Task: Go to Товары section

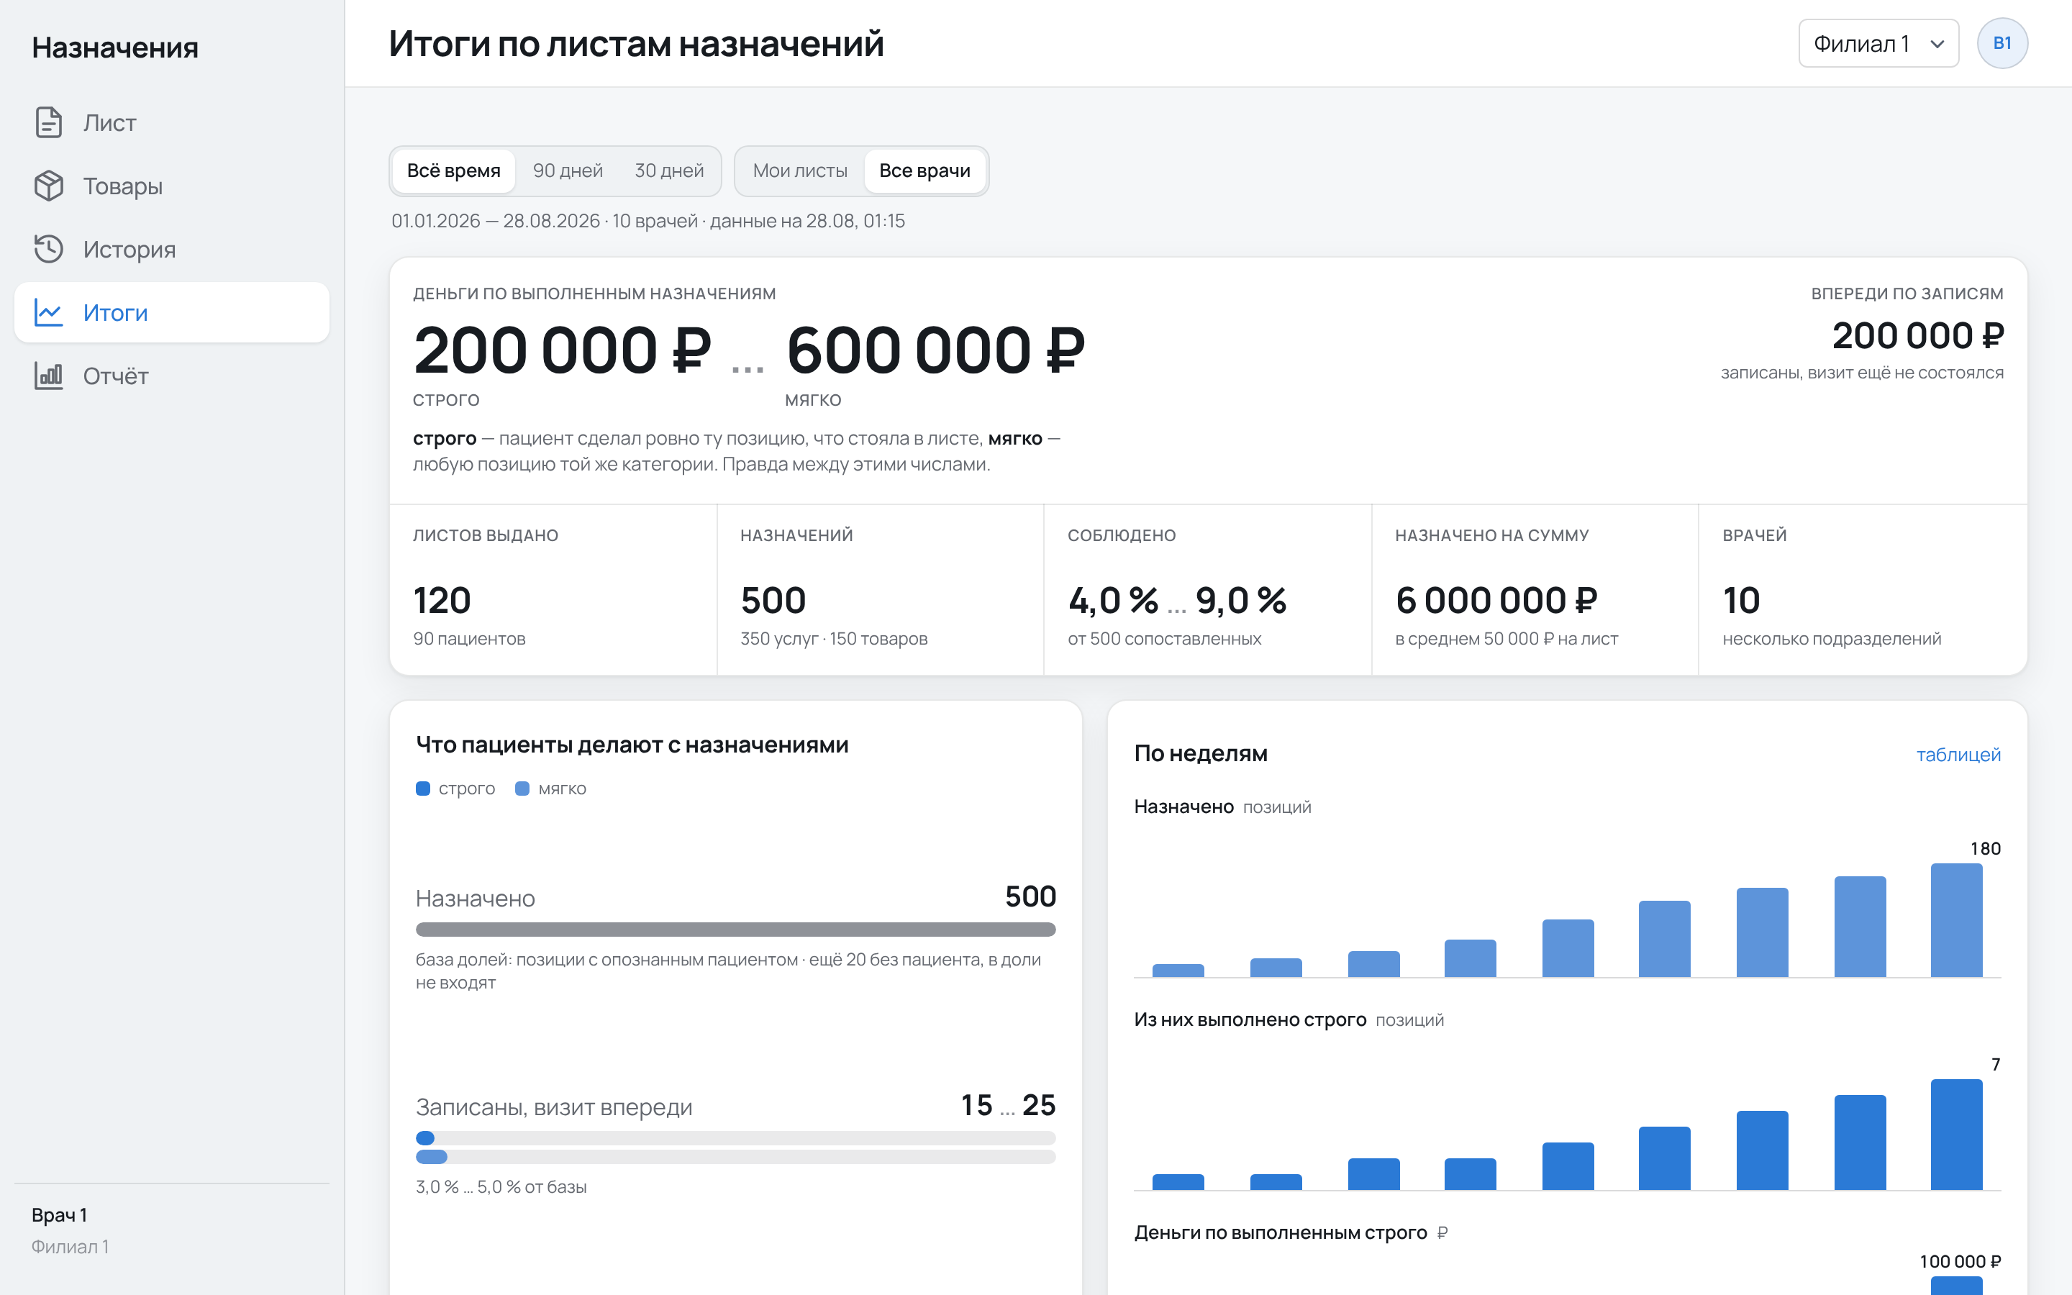Action: (172, 186)
